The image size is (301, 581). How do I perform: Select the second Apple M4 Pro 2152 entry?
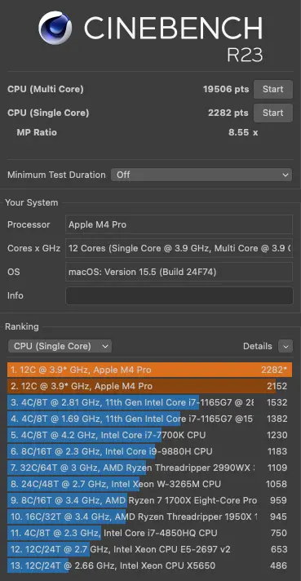149,386
